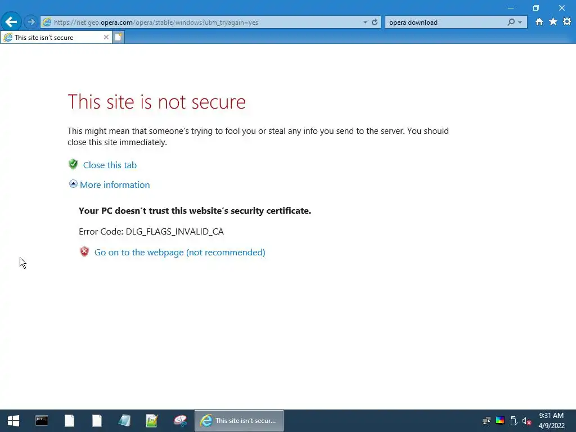Click the 'This site is not secure' heading
This screenshot has height=432, width=576.
point(157,102)
